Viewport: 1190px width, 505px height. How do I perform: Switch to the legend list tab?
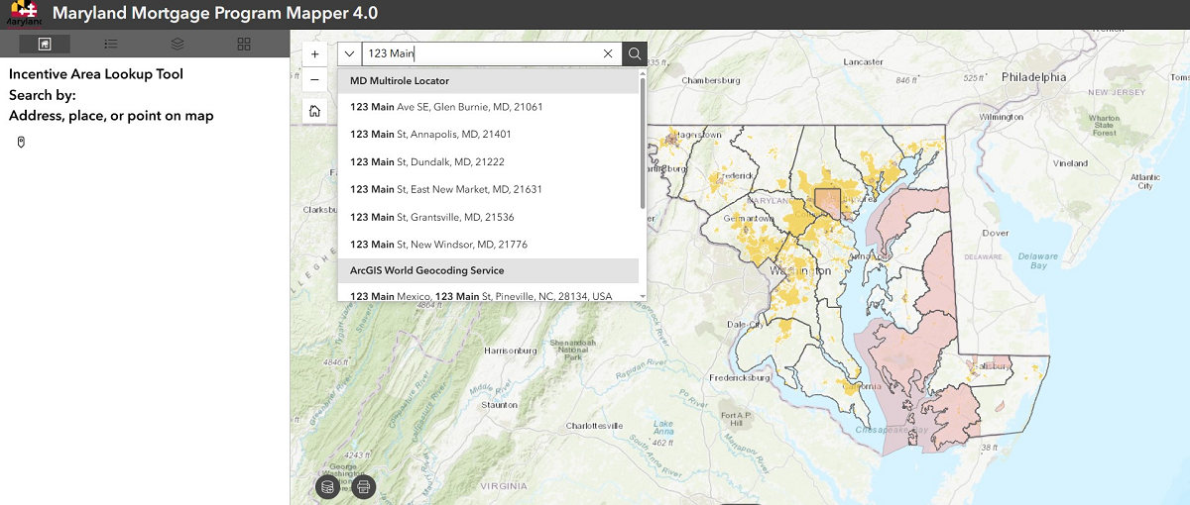111,44
